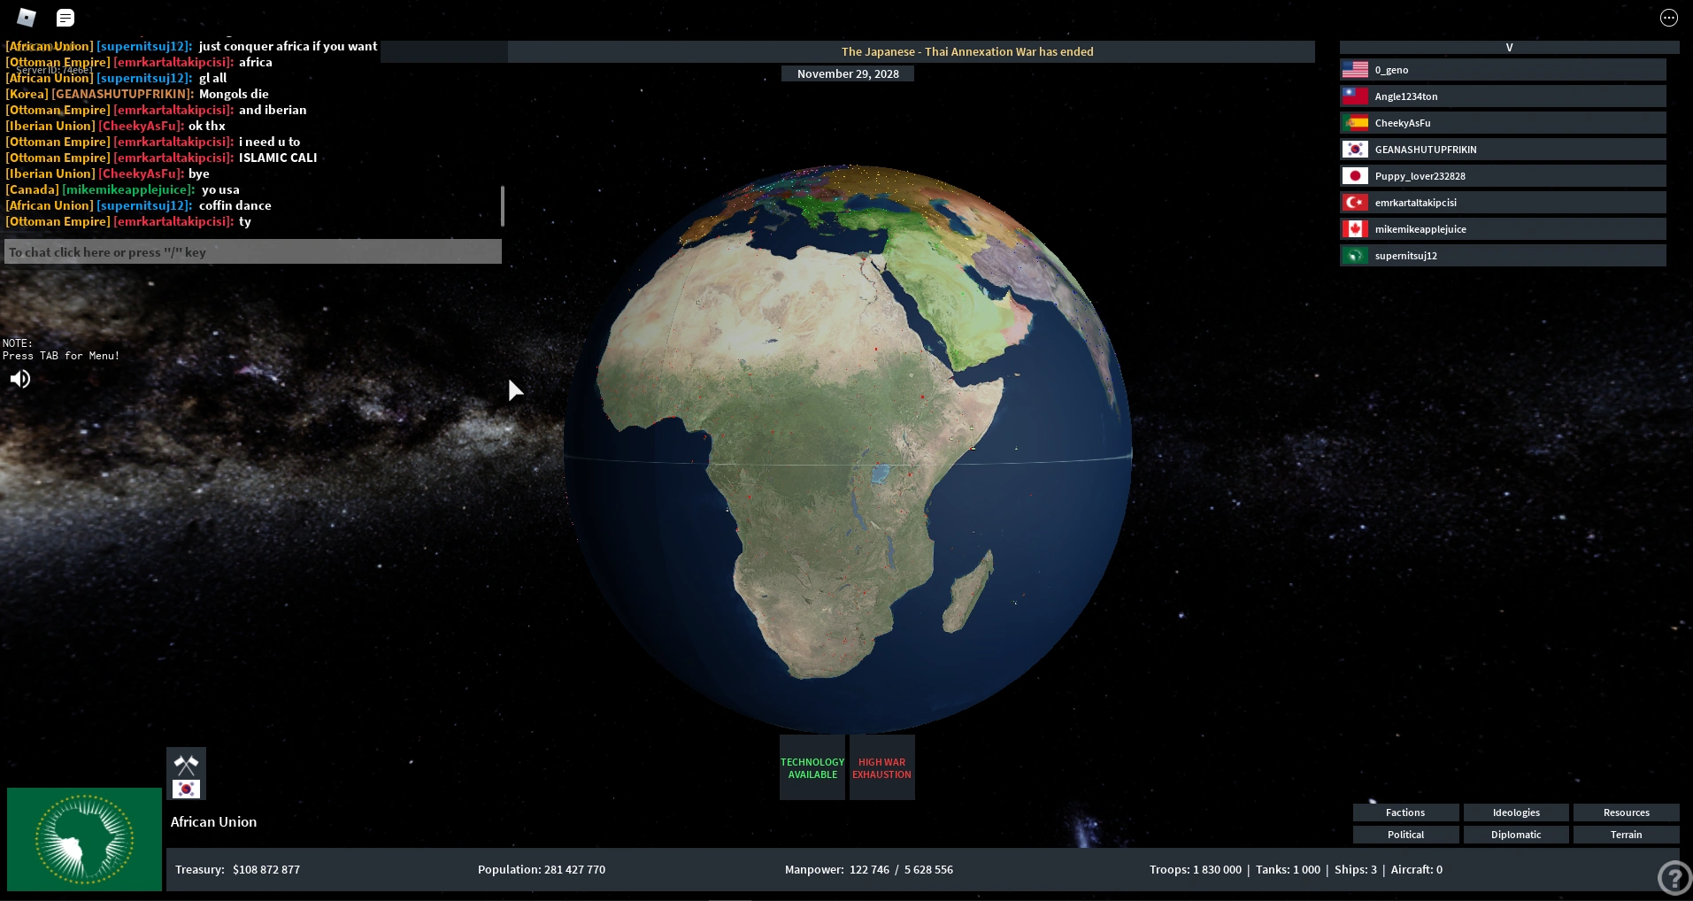Open the help question mark icon
Screen dimensions: 1693x901
(x=1674, y=878)
